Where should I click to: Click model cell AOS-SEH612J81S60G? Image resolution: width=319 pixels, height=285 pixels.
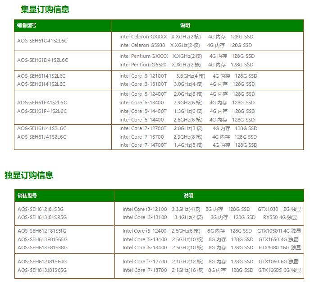click(x=42, y=262)
